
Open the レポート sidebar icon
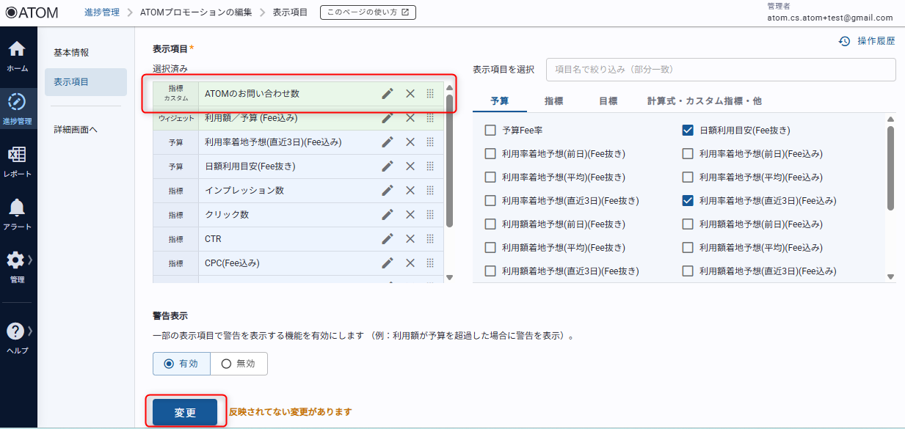(18, 161)
